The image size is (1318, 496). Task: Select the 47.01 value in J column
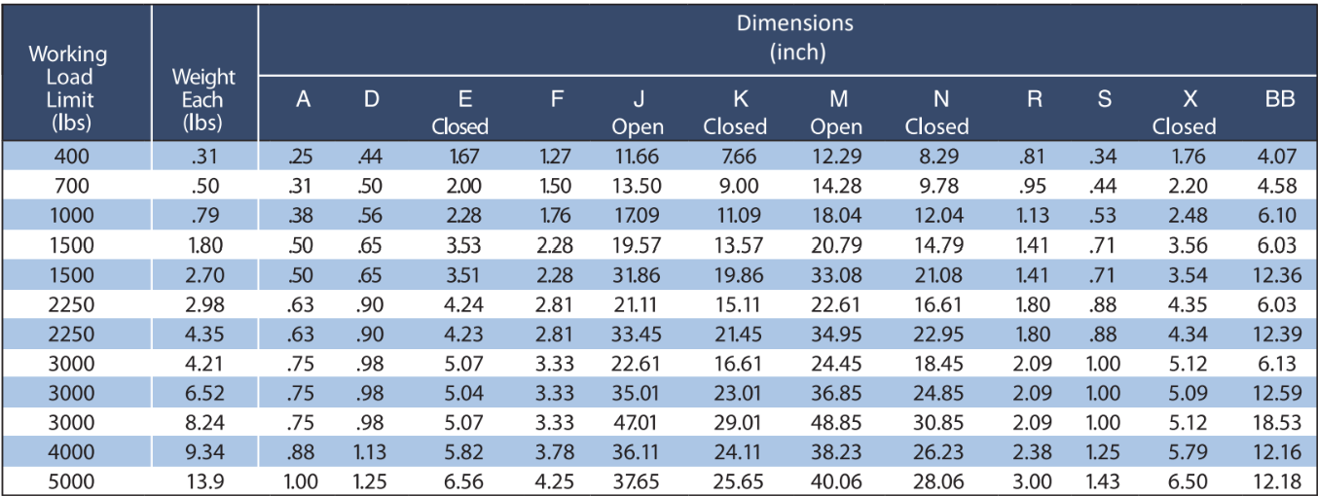coord(637,423)
